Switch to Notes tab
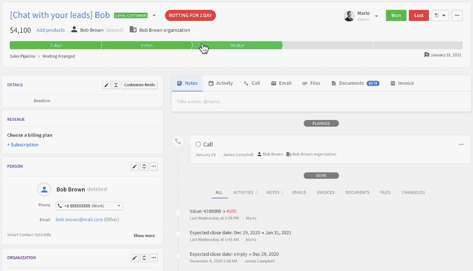The image size is (473, 271). pos(187,83)
